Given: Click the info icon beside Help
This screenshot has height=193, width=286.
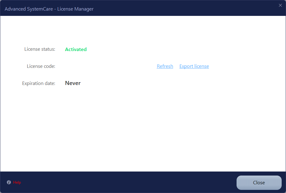Looking at the screenshot, I should 9,182.
